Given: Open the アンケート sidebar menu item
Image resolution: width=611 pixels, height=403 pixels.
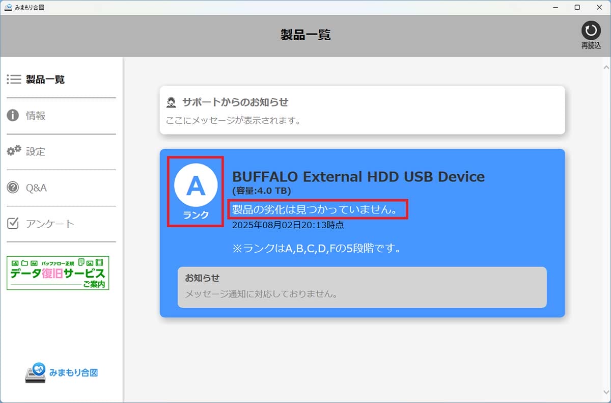Looking at the screenshot, I should pos(61,224).
